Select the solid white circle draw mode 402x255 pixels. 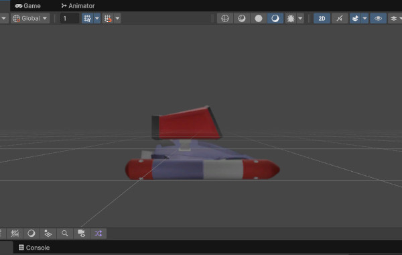pos(259,19)
